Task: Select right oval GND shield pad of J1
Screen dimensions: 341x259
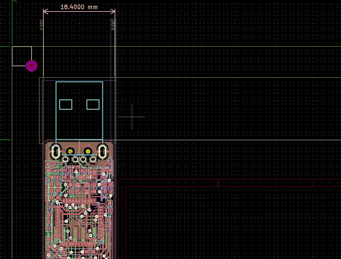Action: (x=102, y=151)
